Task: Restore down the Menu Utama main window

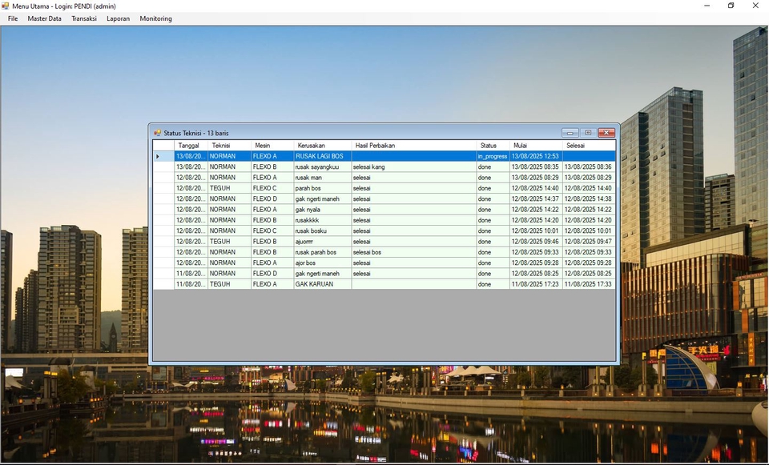Action: coord(731,6)
